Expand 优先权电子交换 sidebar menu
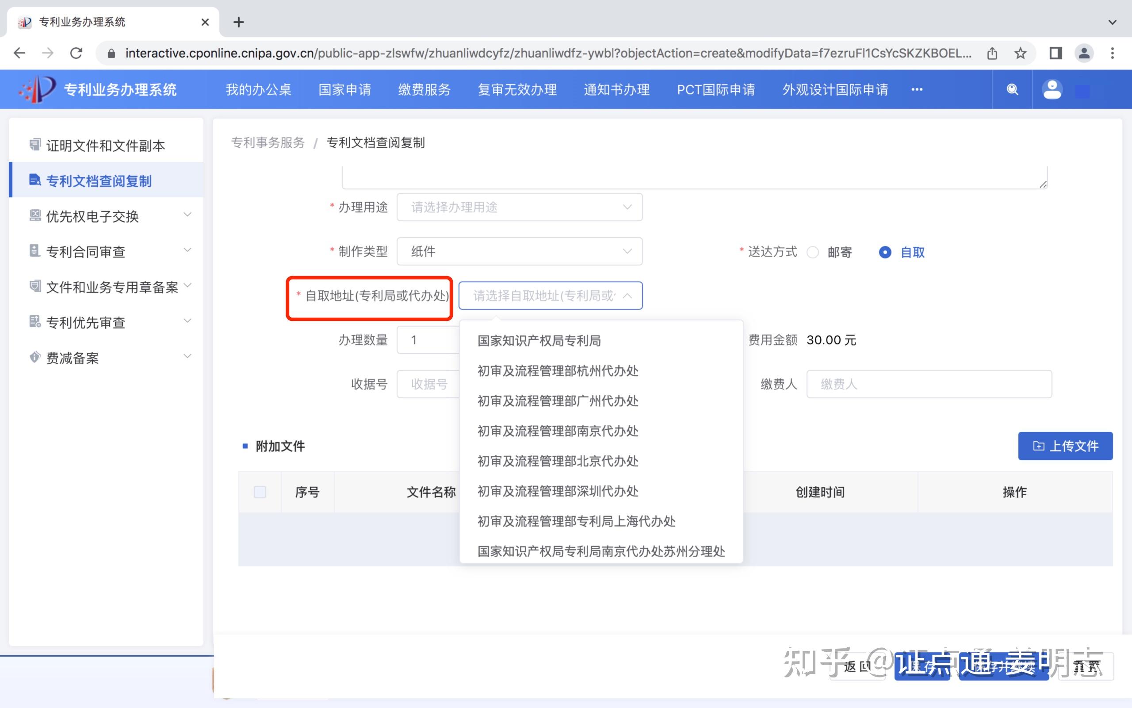The width and height of the screenshot is (1132, 708). (187, 215)
